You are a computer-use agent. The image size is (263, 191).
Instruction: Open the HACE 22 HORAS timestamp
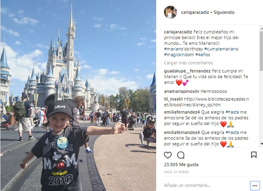(177, 172)
